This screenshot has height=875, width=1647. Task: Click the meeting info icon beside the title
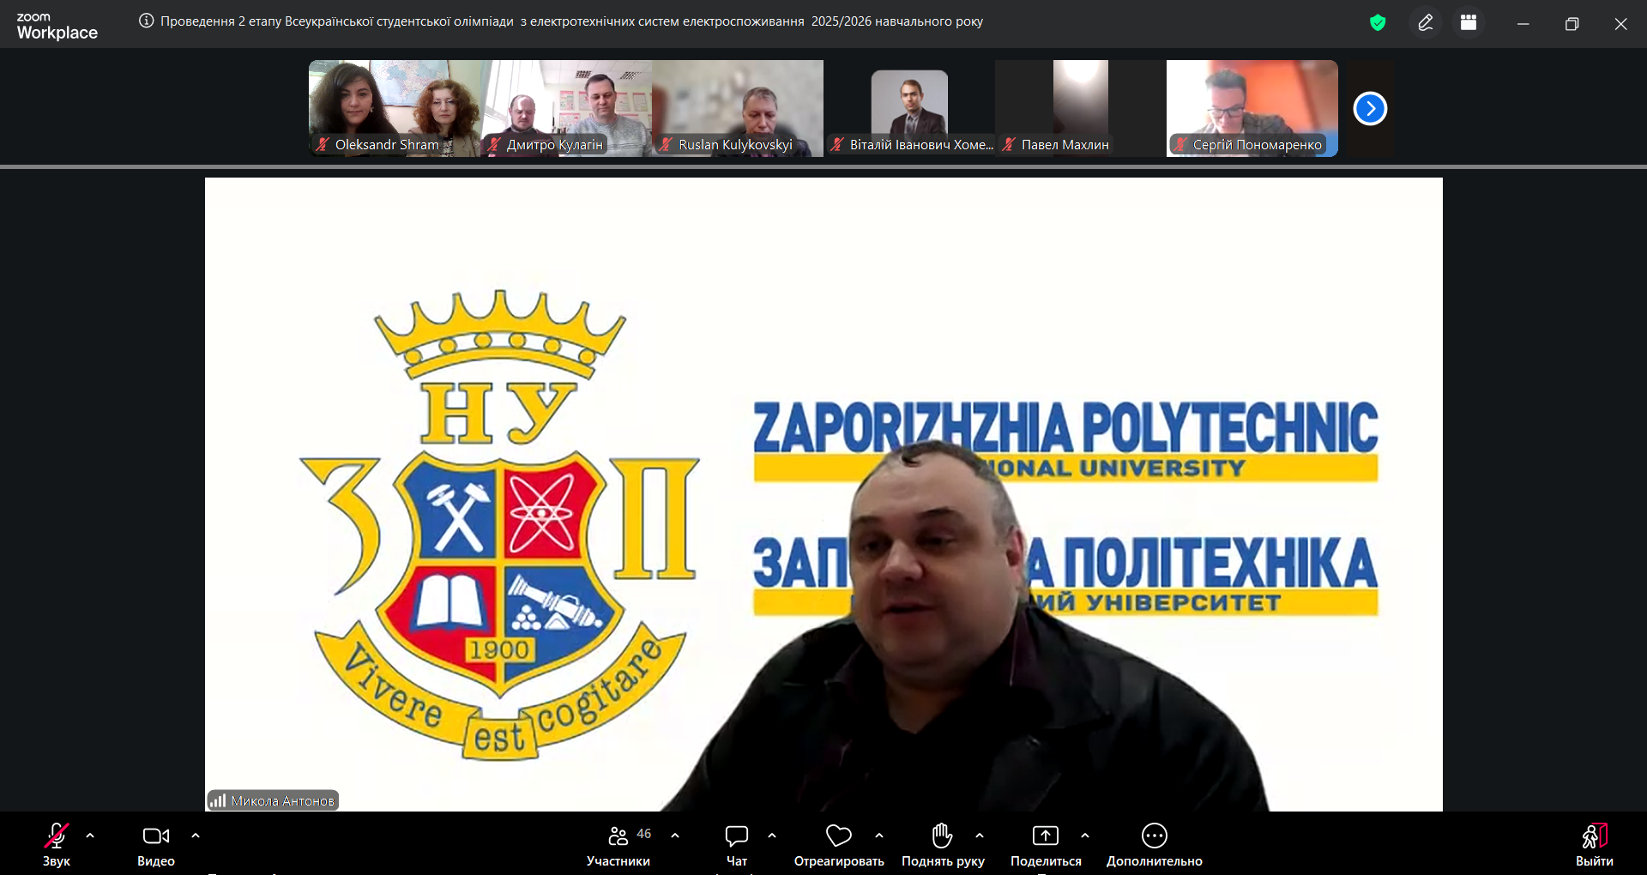pos(147,21)
